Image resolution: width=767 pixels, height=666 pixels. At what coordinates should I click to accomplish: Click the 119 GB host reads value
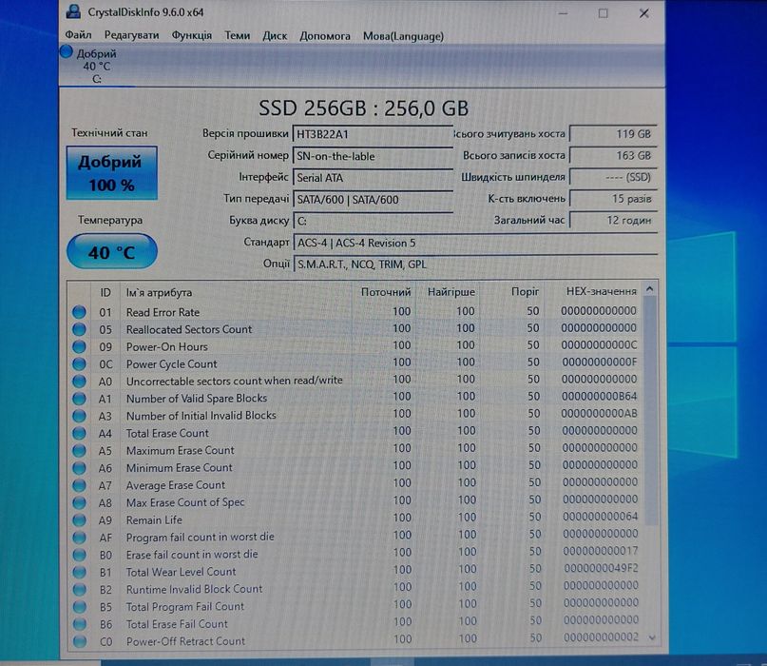point(613,134)
